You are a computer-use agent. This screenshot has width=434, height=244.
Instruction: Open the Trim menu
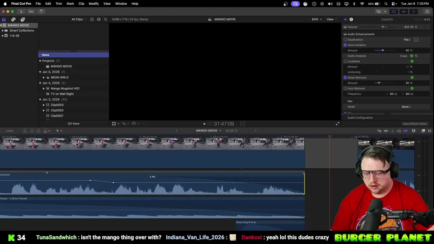click(x=59, y=4)
